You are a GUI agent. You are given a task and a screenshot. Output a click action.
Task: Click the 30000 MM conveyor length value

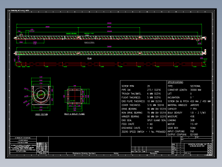pyautogui.click(x=196, y=90)
